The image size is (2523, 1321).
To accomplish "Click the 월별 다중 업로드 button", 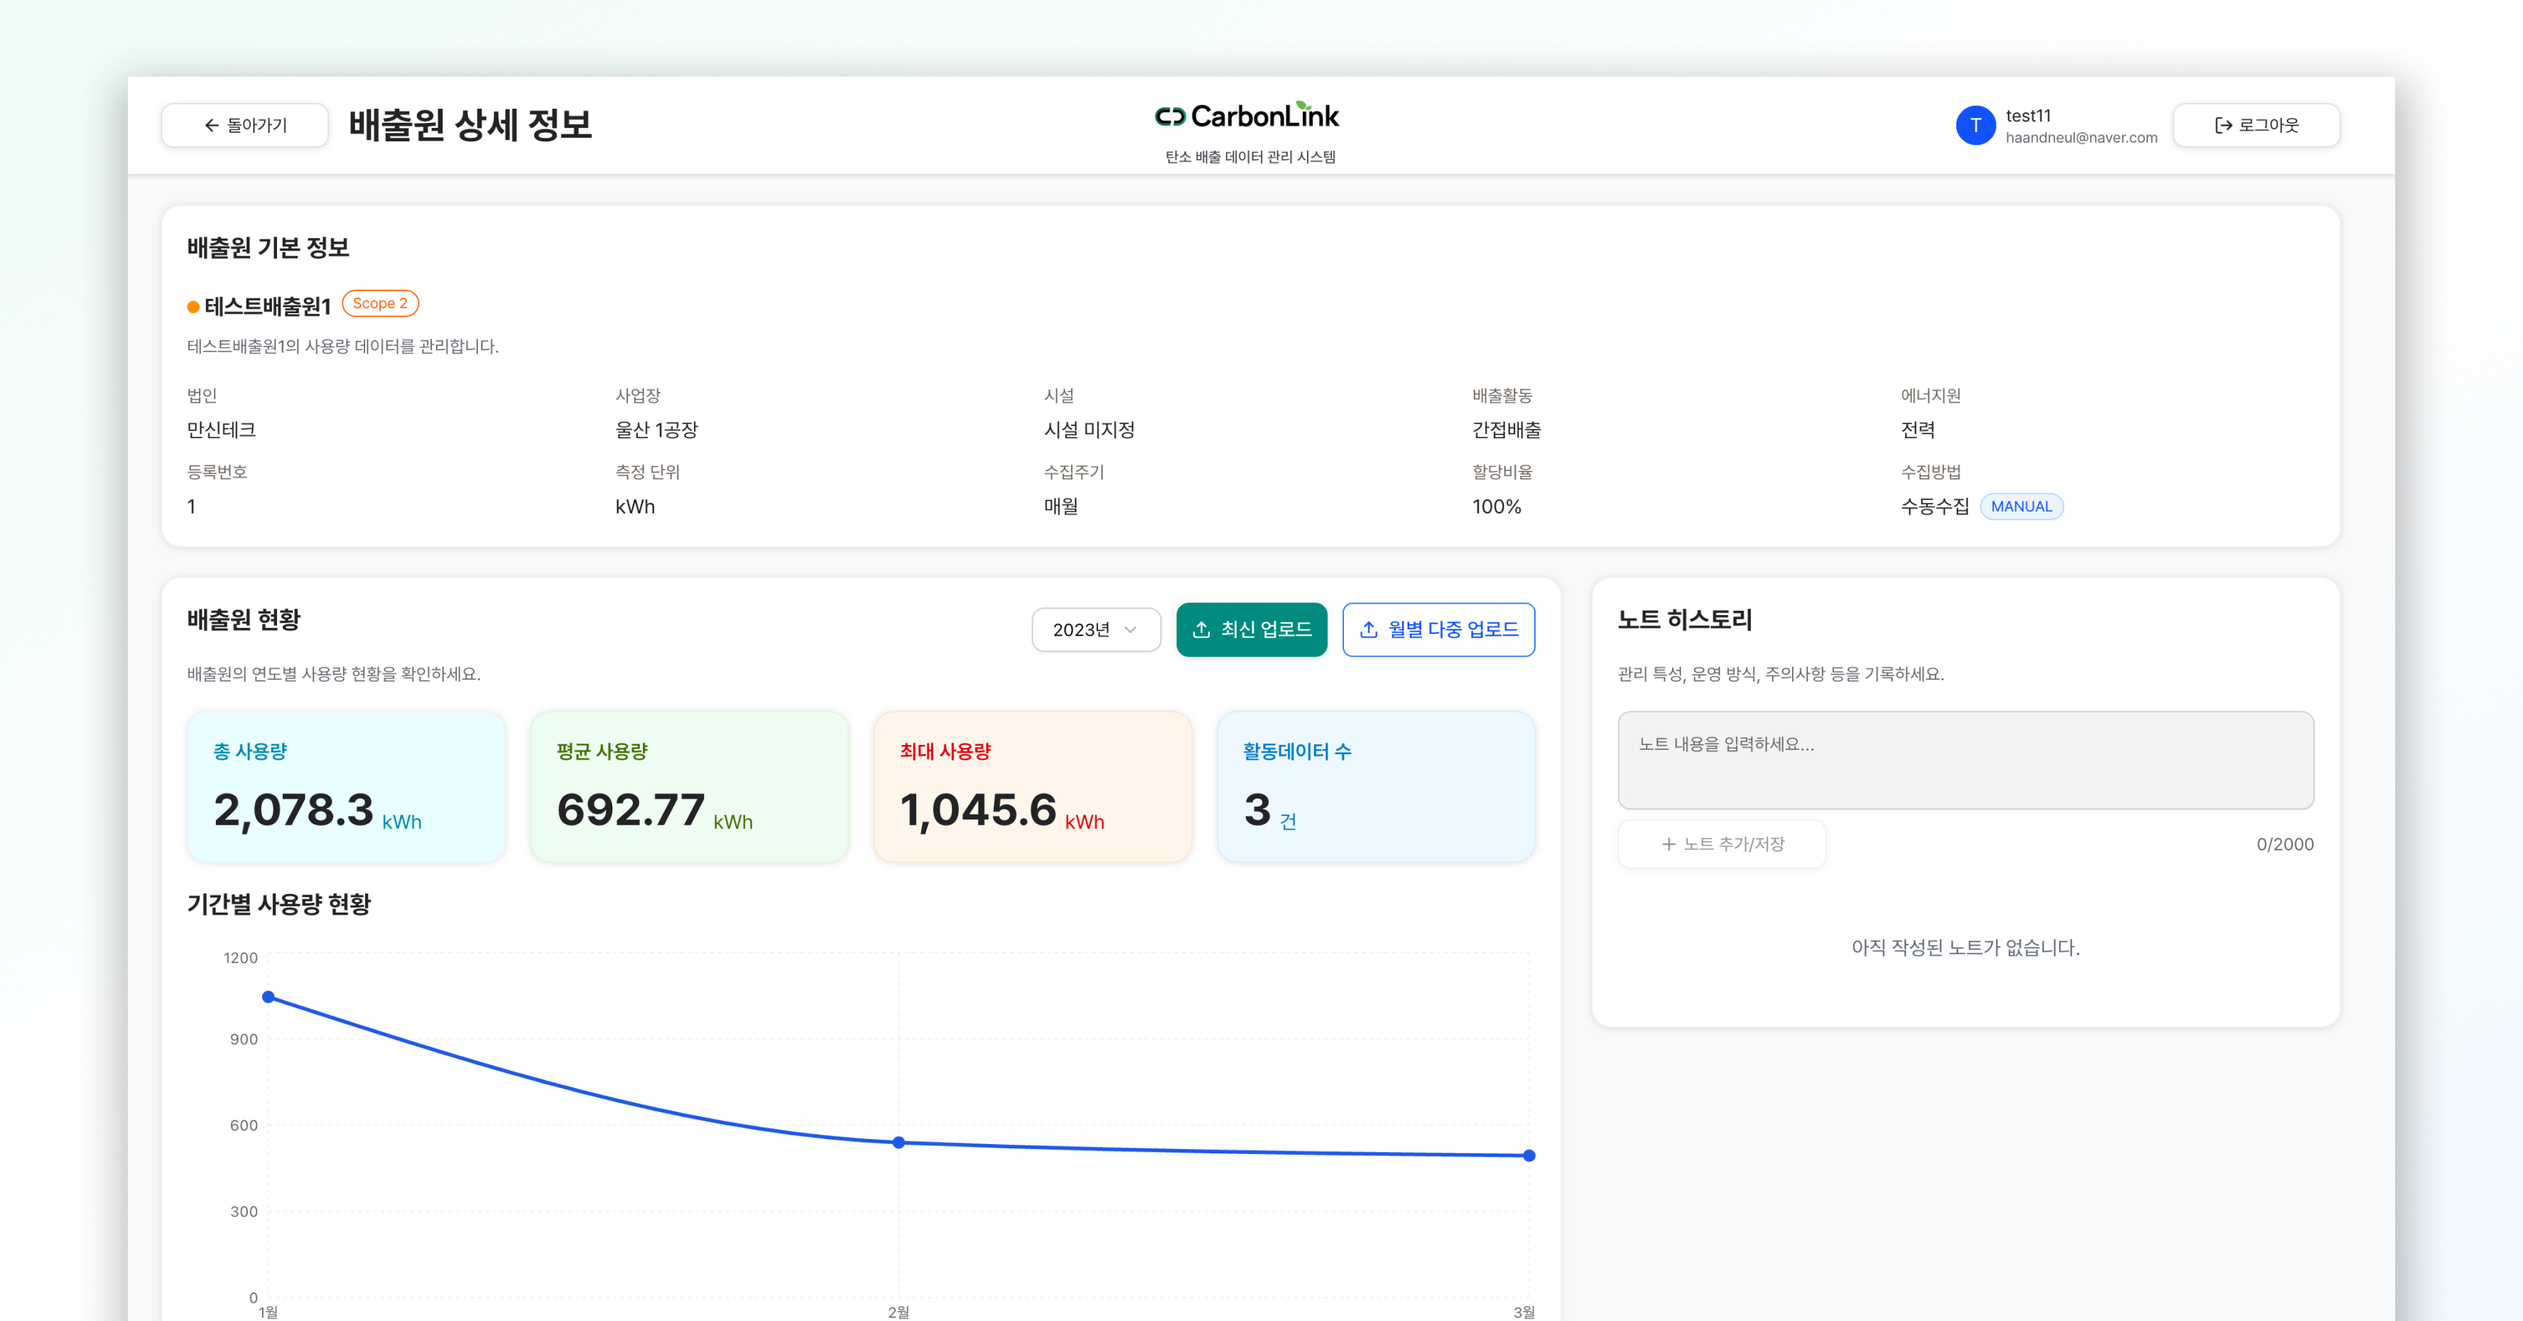I will point(1438,630).
